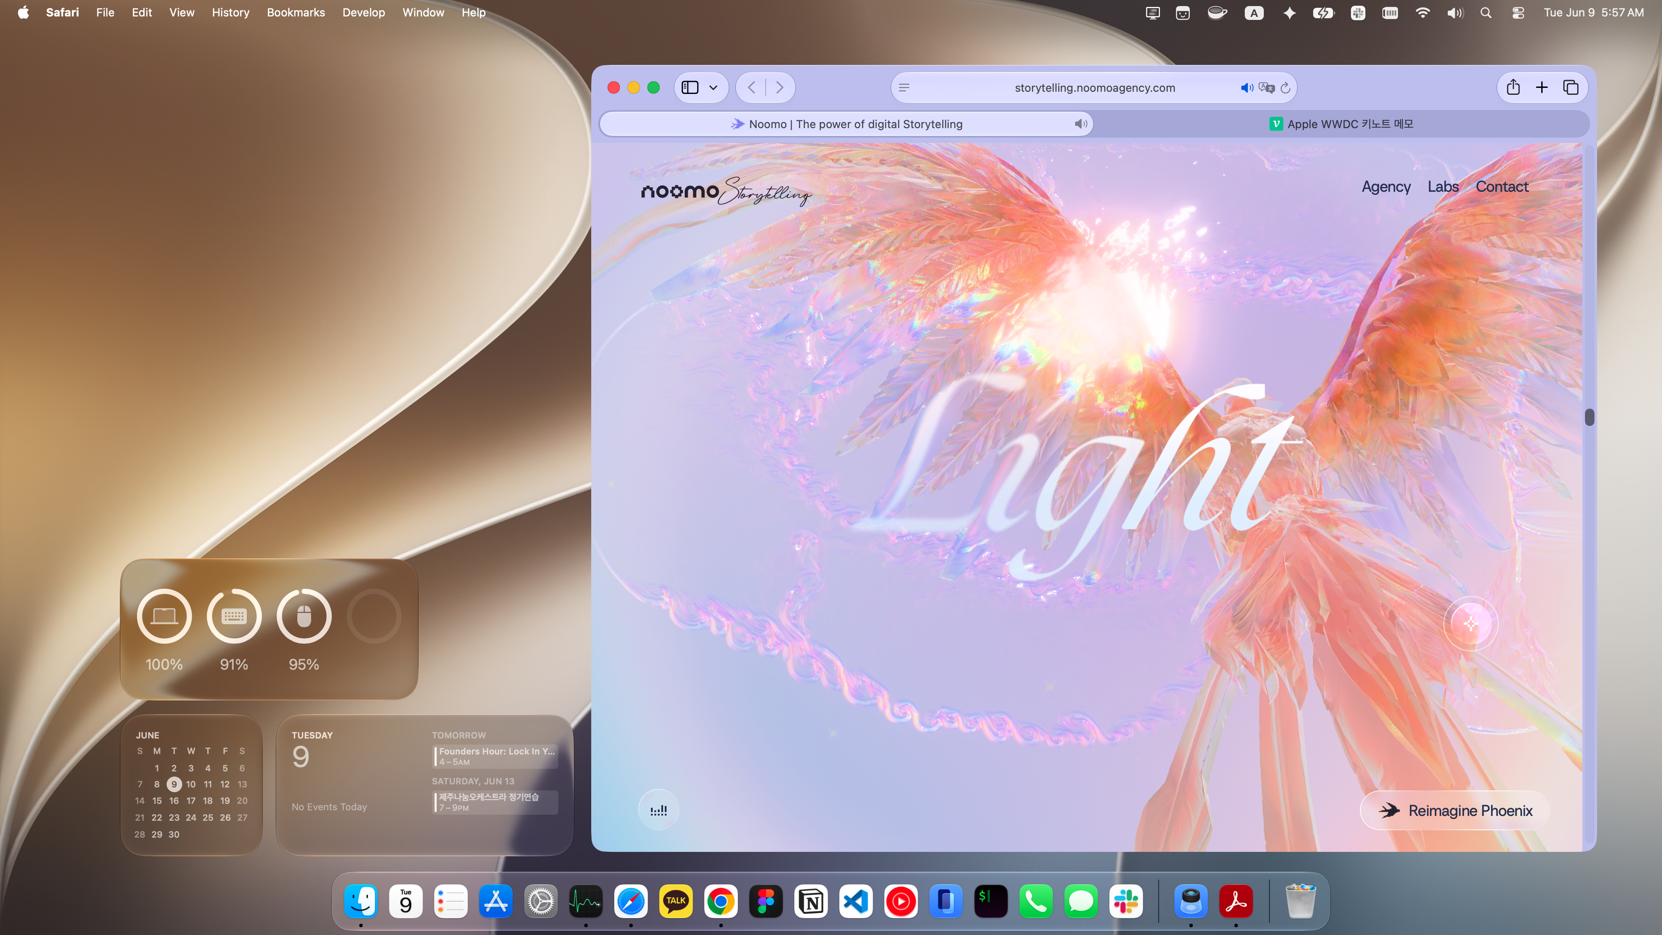
Task: Reload the current page
Action: [x=1285, y=88]
